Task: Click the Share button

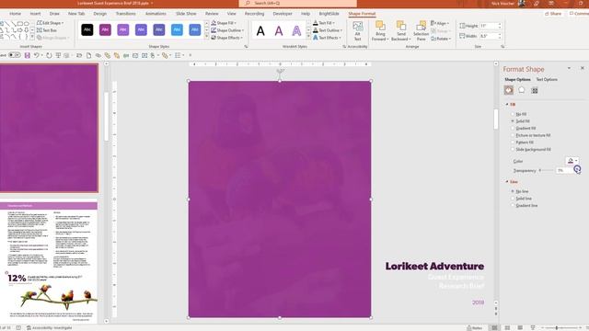Action: point(553,14)
